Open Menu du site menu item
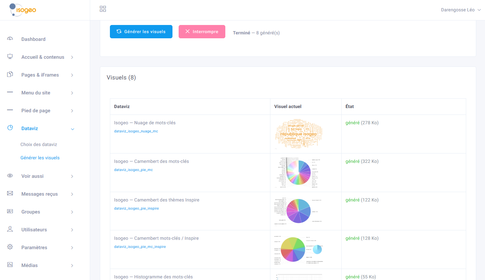 tap(36, 93)
